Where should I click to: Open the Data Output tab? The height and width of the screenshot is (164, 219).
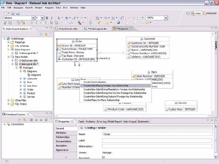tap(130, 122)
